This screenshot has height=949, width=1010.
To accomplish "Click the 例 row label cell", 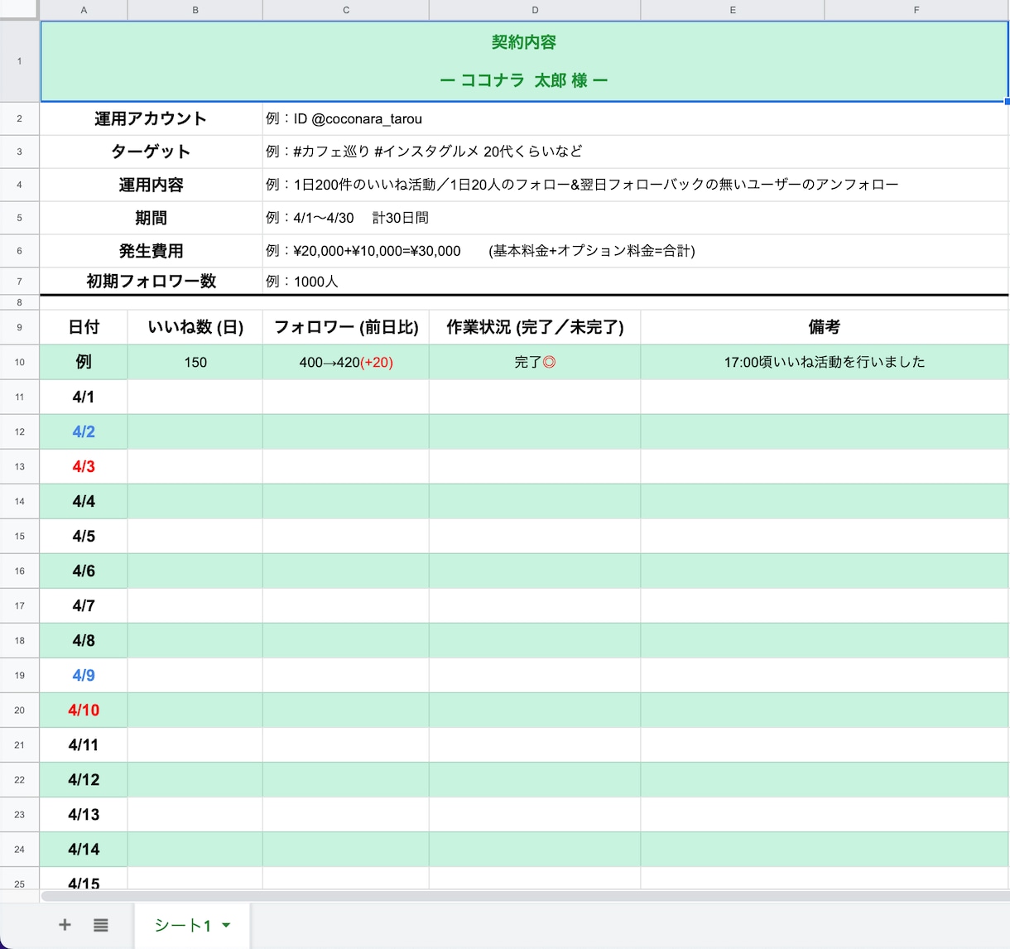I will pos(84,362).
